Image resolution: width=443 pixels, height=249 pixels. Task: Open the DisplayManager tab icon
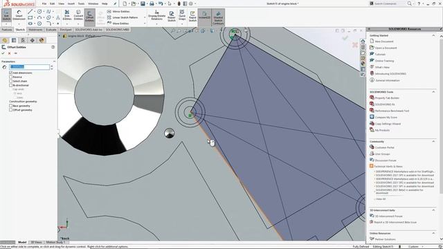tap(42, 41)
